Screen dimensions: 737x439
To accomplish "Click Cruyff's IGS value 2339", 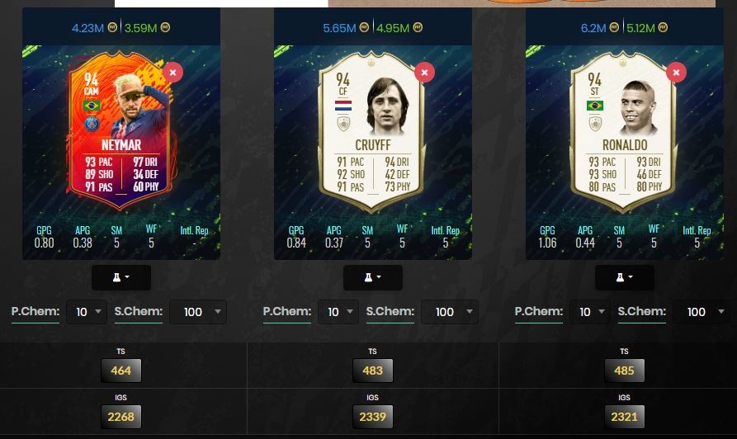I will click(x=373, y=417).
